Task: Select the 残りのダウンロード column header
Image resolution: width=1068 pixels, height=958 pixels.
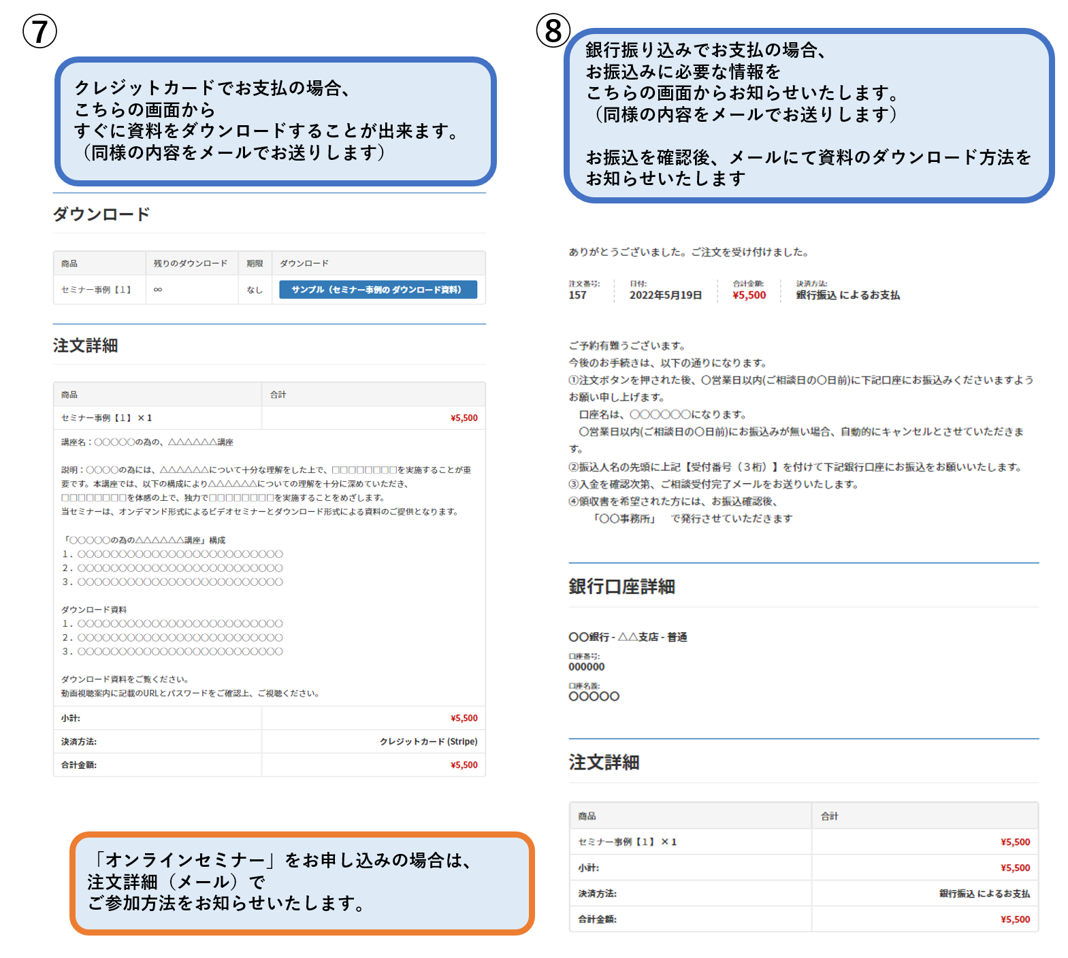Action: click(190, 263)
